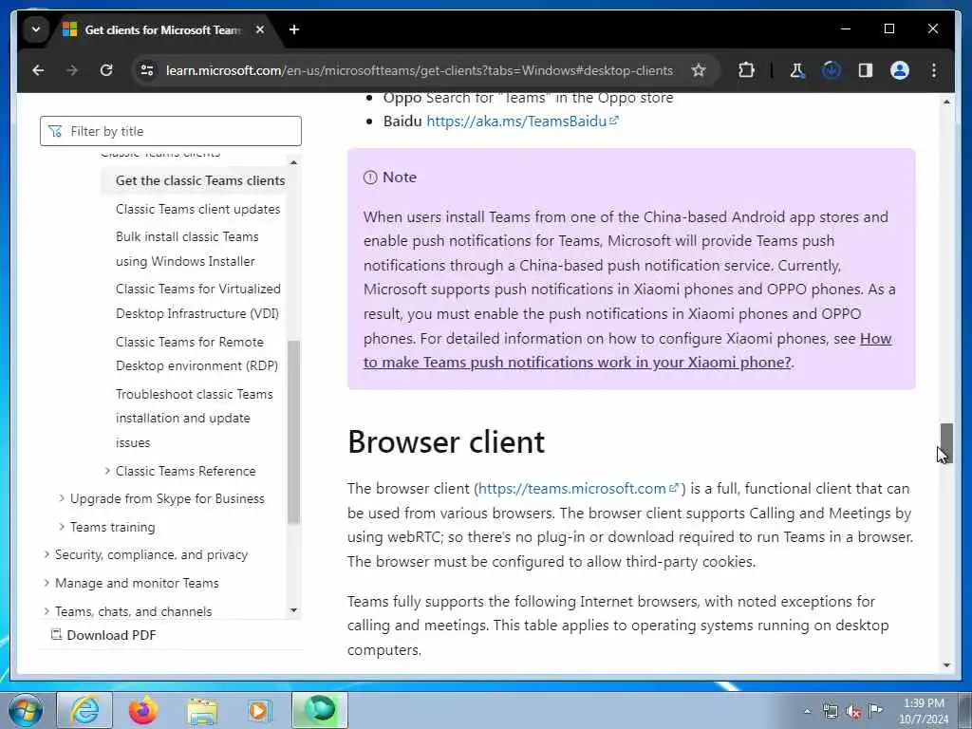
Task: Reload the current page
Action: (106, 70)
